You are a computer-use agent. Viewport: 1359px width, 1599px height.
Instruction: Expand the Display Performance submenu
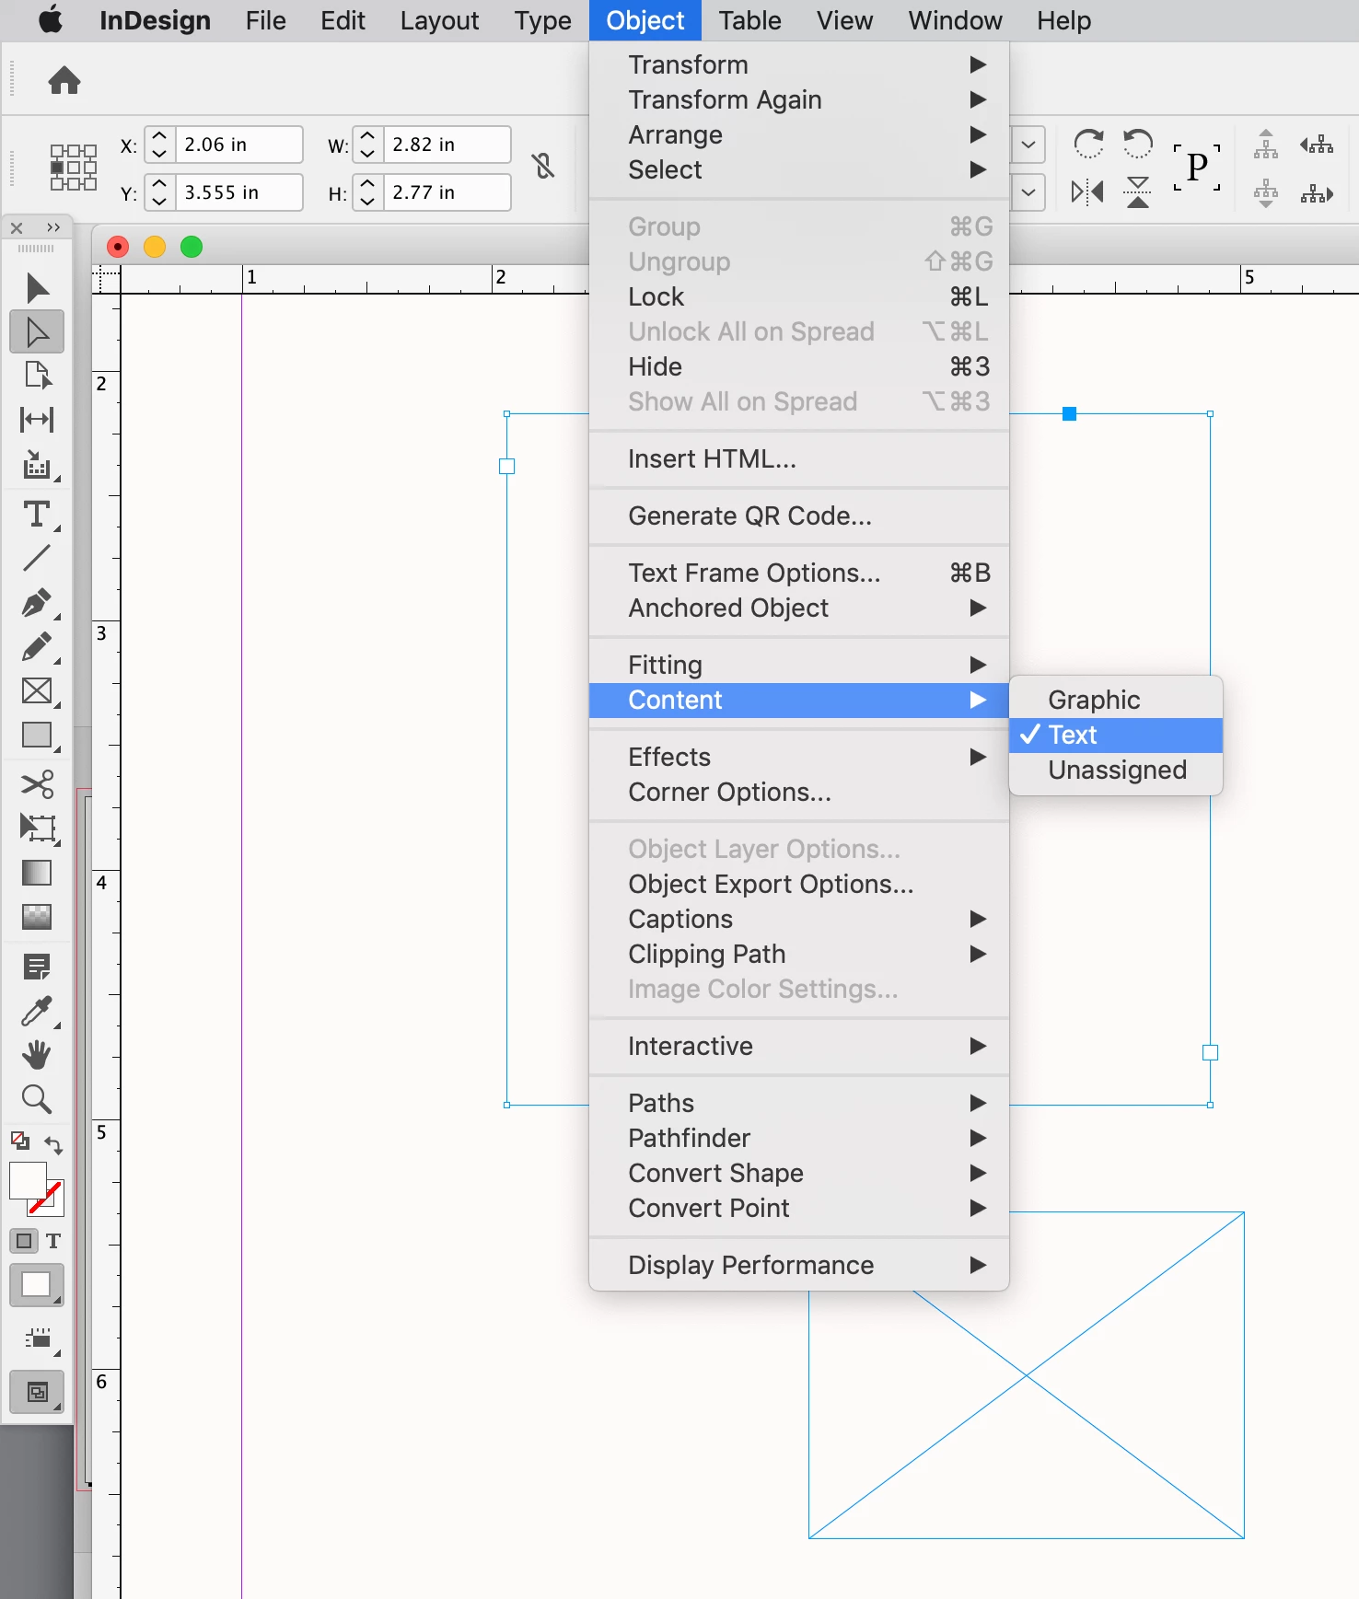799,1265
